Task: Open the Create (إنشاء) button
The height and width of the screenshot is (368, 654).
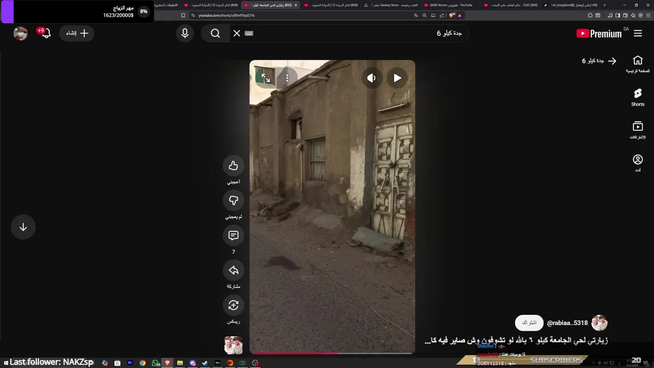Action: point(77,33)
